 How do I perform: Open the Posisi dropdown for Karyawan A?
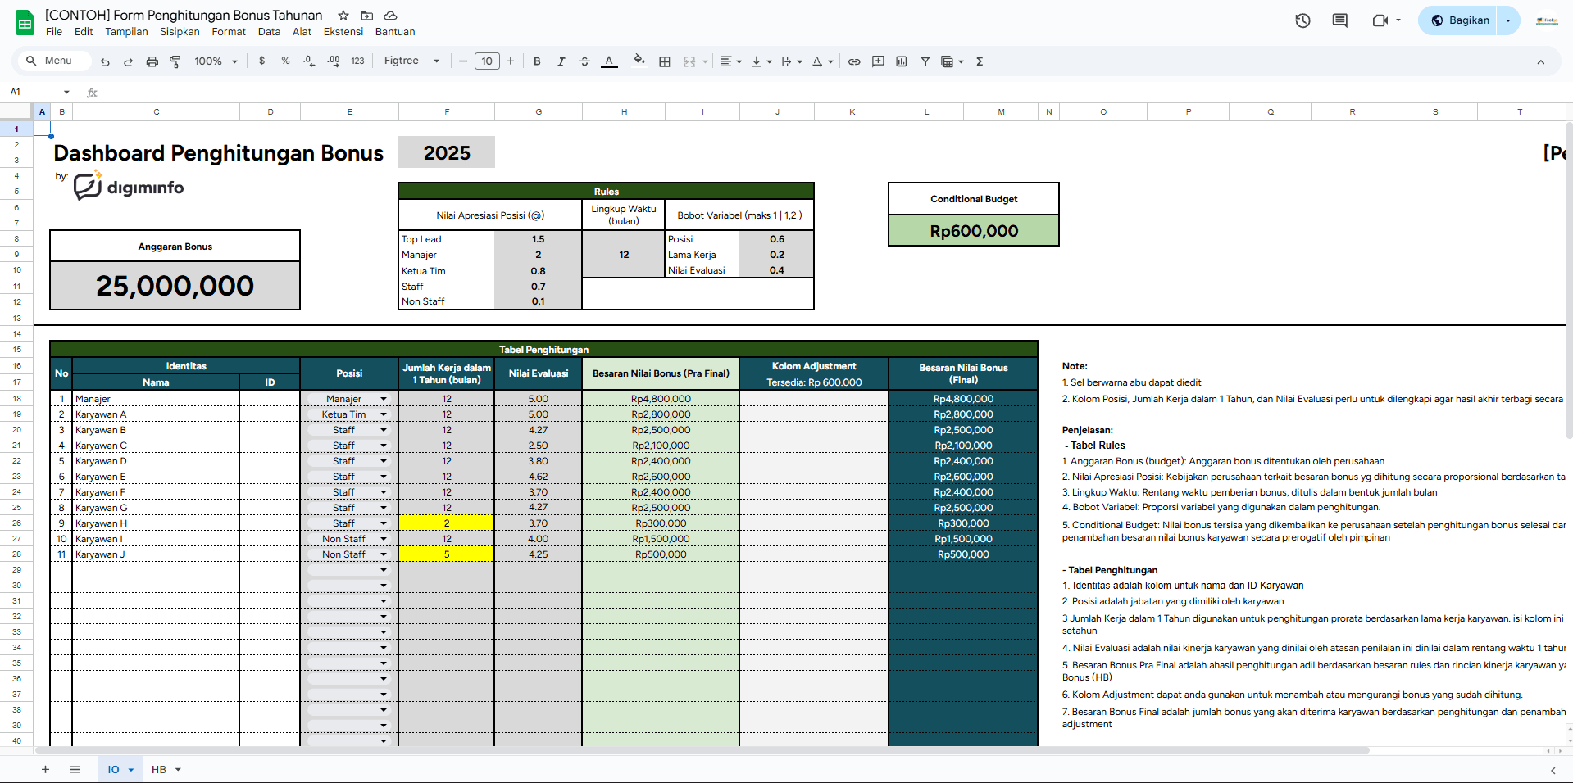[x=383, y=414]
